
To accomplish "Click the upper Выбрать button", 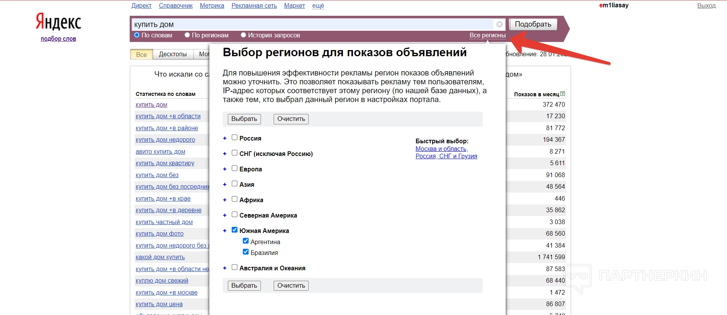I will 244,119.
